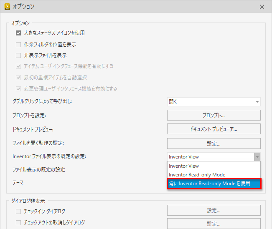Open the ダブルクリックによって呼び出し dropdown showing 開く

(x=214, y=102)
